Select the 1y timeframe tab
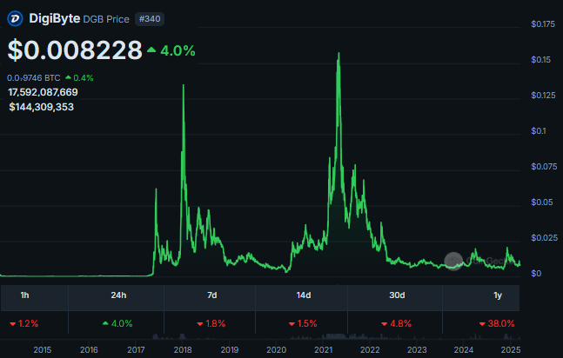 [x=497, y=295]
